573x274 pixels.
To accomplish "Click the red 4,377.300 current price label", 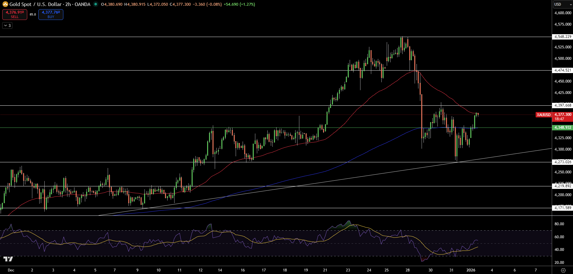I will [x=563, y=115].
